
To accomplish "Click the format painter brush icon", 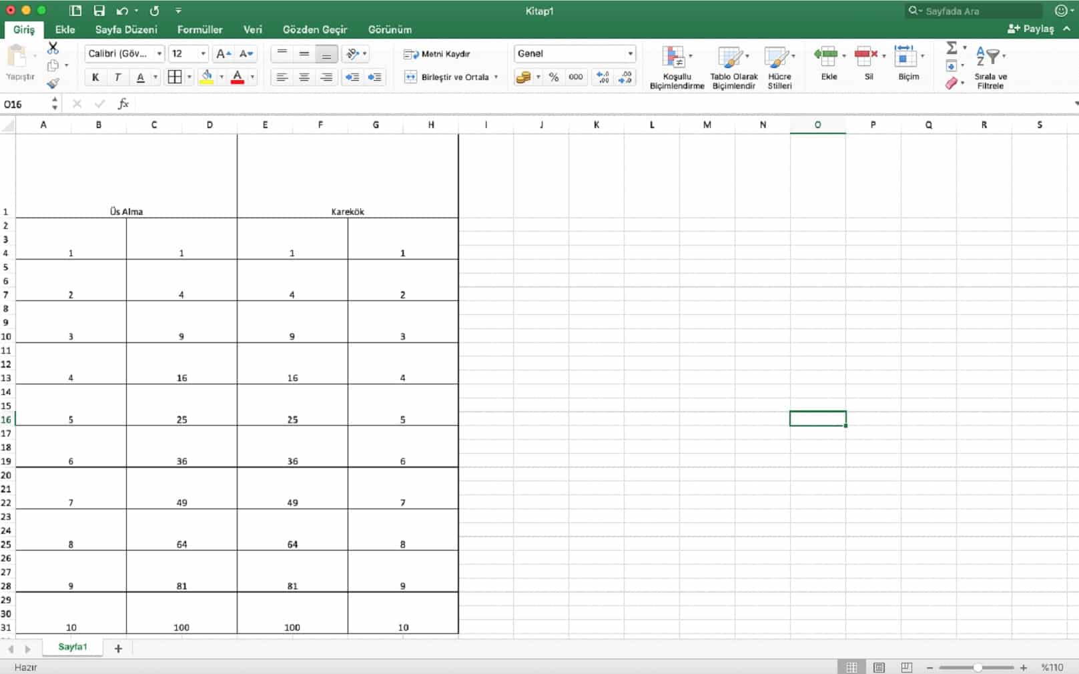I will click(53, 83).
